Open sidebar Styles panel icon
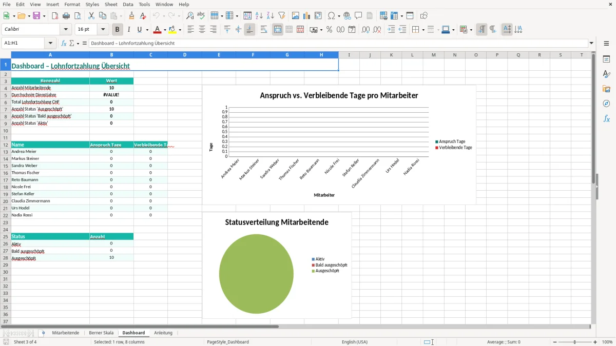 pyautogui.click(x=606, y=74)
